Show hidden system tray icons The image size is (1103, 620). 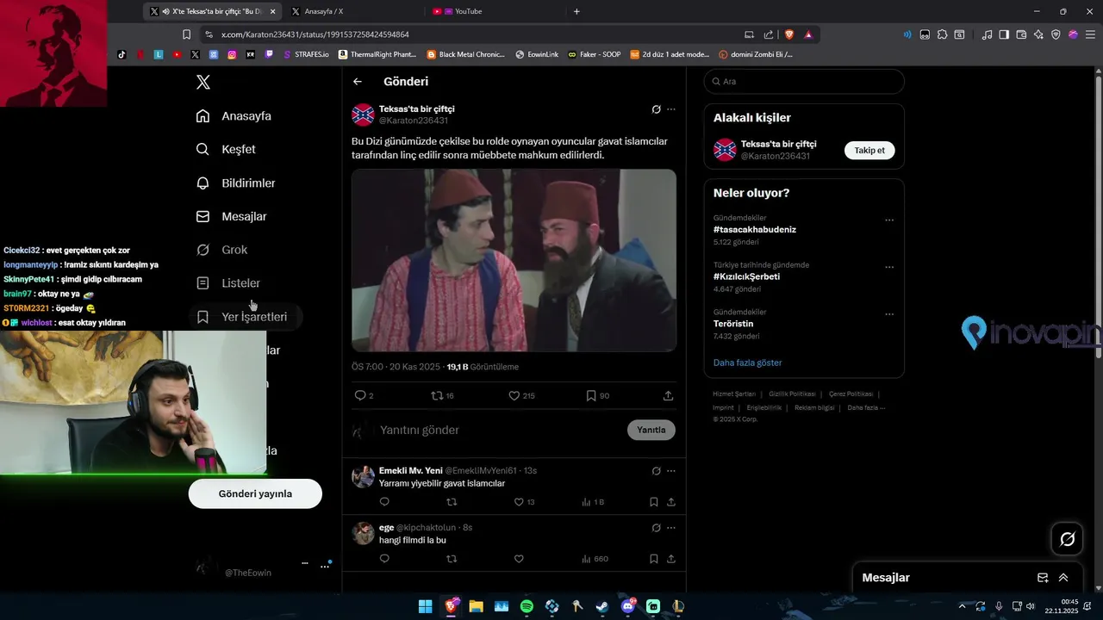(963, 606)
